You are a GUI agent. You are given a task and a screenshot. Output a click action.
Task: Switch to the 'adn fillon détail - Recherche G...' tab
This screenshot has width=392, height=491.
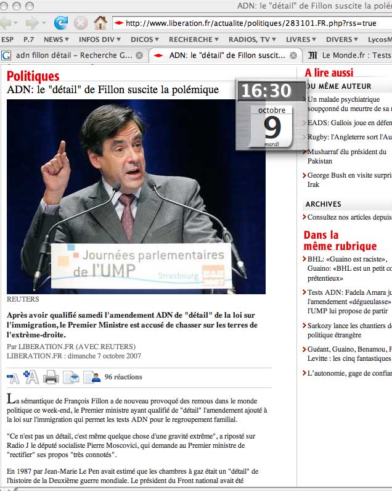pos(74,56)
